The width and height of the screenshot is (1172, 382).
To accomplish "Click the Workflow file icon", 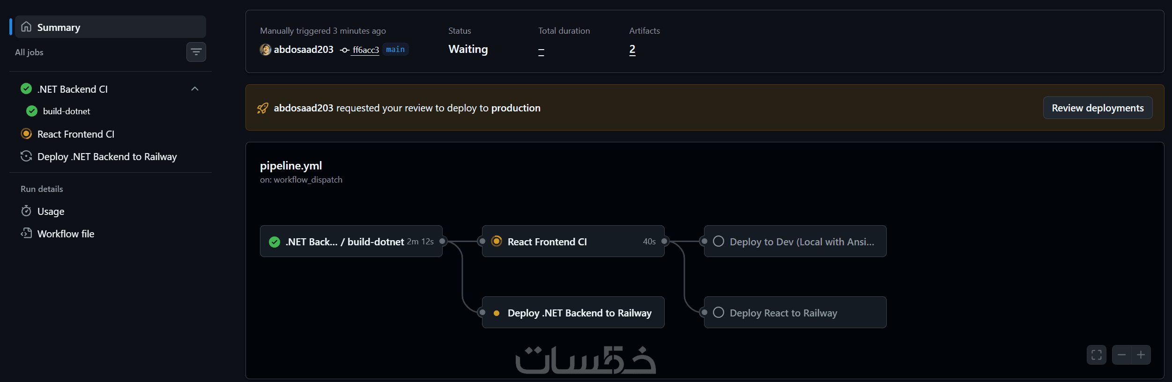I will [26, 233].
